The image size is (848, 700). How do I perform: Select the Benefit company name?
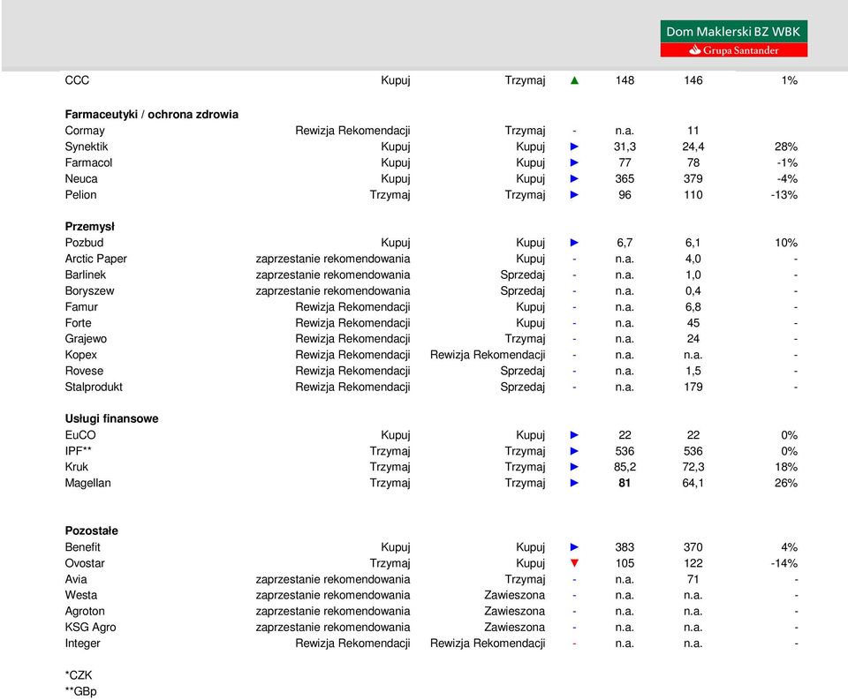point(82,547)
